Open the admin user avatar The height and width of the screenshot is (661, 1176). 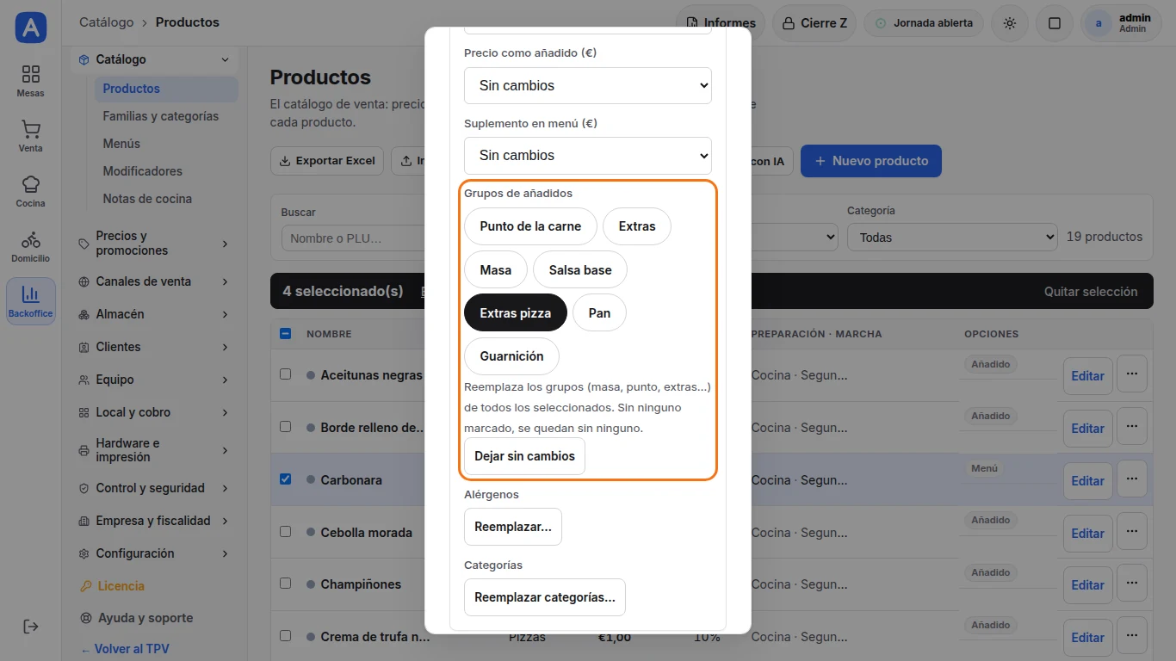1098,23
